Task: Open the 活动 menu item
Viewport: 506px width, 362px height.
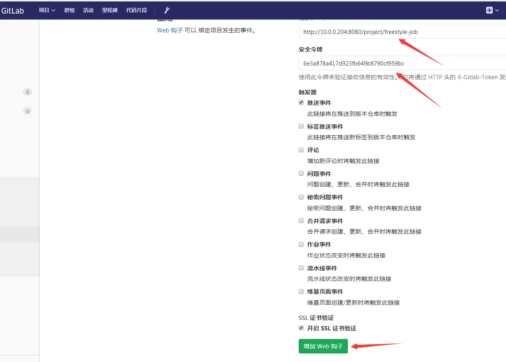Action: click(88, 10)
